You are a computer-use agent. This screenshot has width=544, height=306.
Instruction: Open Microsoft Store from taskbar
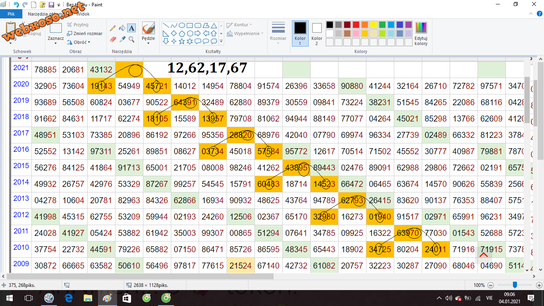pos(127,298)
